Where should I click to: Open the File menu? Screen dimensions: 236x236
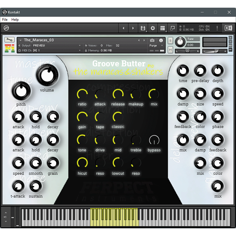[x=5, y=19]
